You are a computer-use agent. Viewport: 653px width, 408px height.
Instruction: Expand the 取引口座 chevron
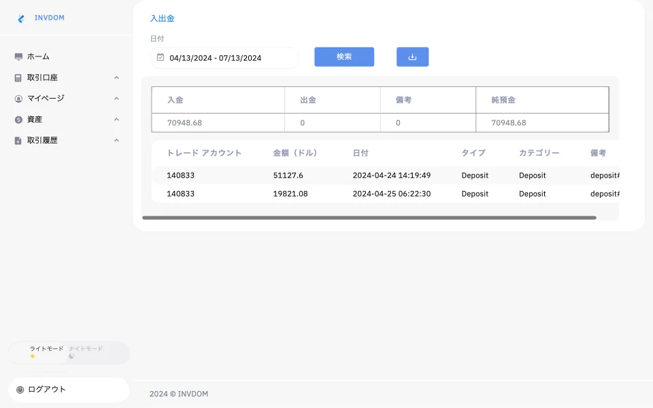(x=116, y=78)
